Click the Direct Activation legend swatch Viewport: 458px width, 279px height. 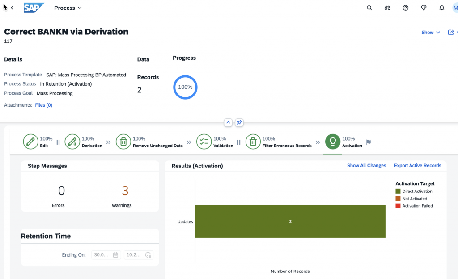398,191
